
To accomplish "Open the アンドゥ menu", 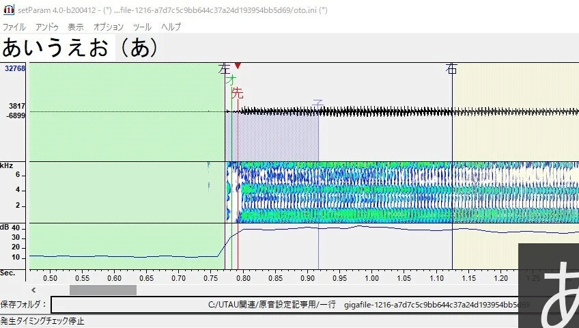I will point(47,27).
